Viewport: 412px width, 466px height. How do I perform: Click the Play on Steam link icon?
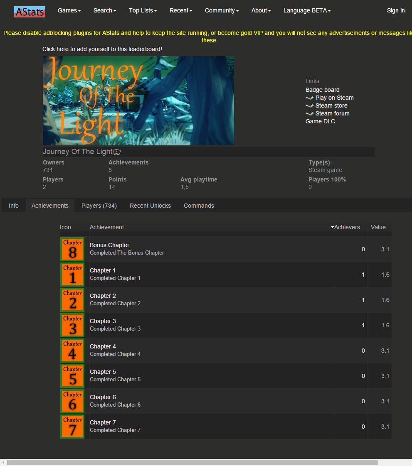coord(309,98)
